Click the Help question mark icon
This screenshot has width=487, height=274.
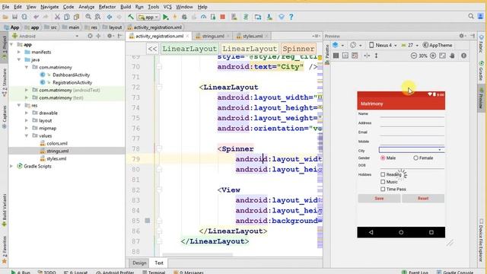click(x=291, y=17)
